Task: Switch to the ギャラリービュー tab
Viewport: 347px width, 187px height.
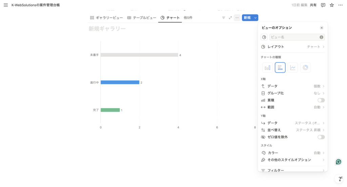Action: [106, 18]
